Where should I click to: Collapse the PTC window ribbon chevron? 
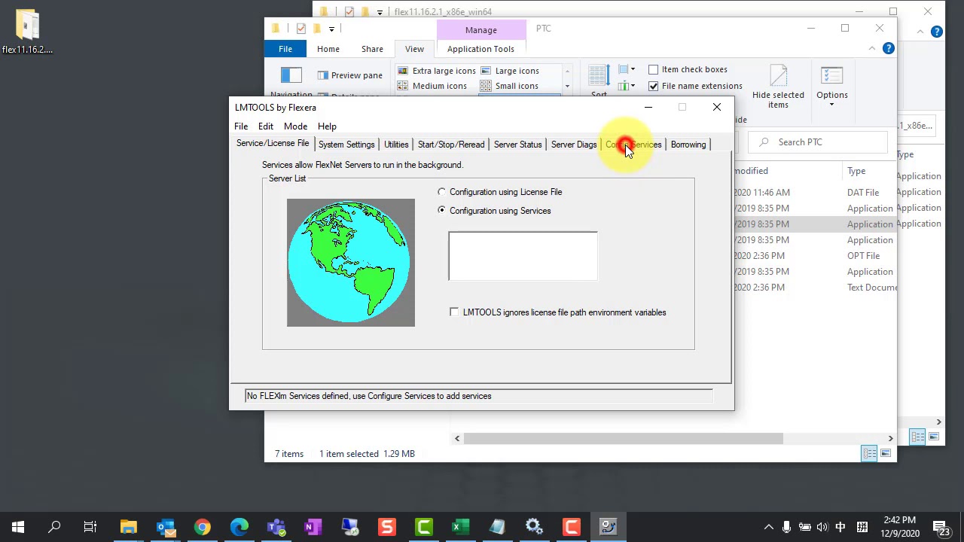click(x=872, y=48)
